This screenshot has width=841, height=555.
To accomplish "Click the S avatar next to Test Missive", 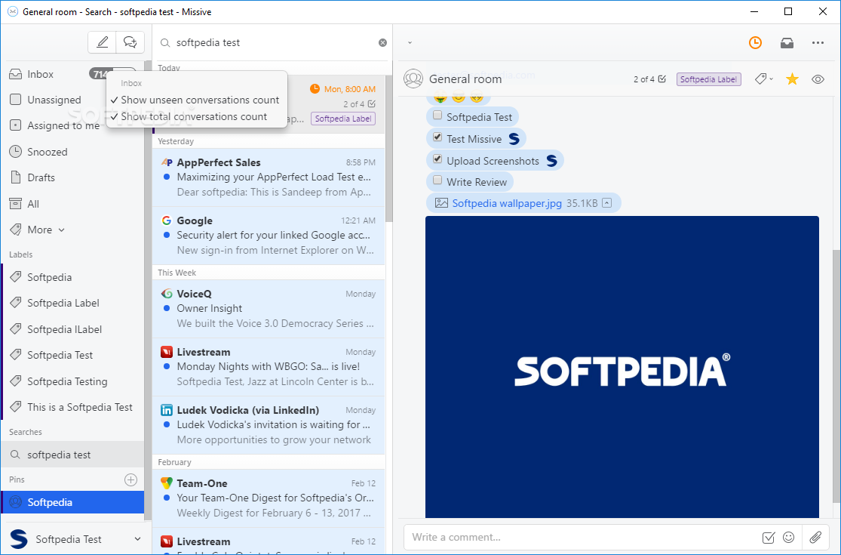I will (x=514, y=139).
